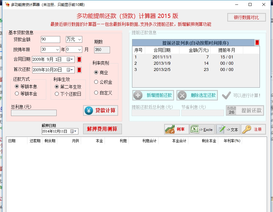Select prepayment row dated 2013/2/5
Image resolution: width=273 pixels, height=212 pixels.
coord(196,69)
